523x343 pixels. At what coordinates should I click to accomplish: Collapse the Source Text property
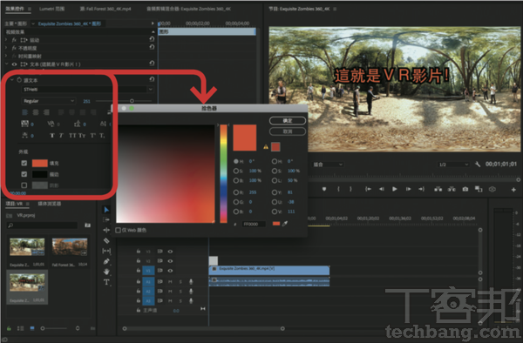point(12,80)
